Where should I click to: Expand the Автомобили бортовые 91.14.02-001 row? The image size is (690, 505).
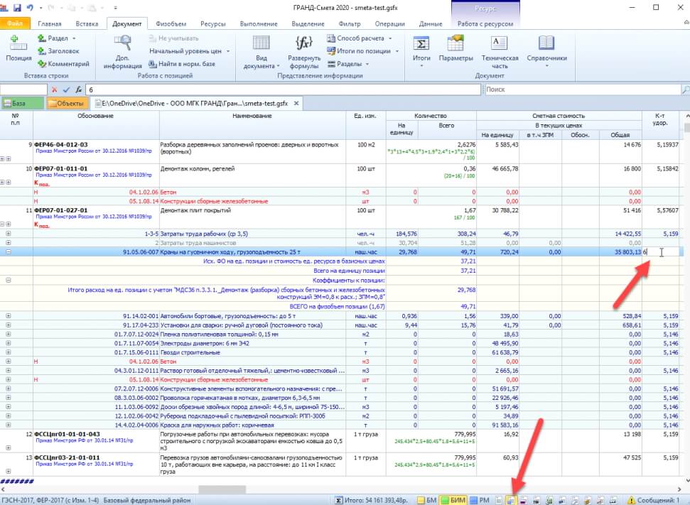[x=9, y=316]
